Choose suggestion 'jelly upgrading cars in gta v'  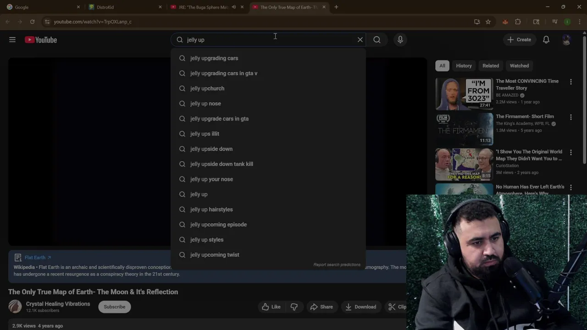pos(268,73)
